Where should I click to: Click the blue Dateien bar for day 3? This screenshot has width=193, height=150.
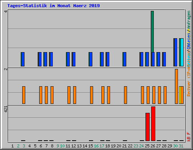tap(23, 59)
